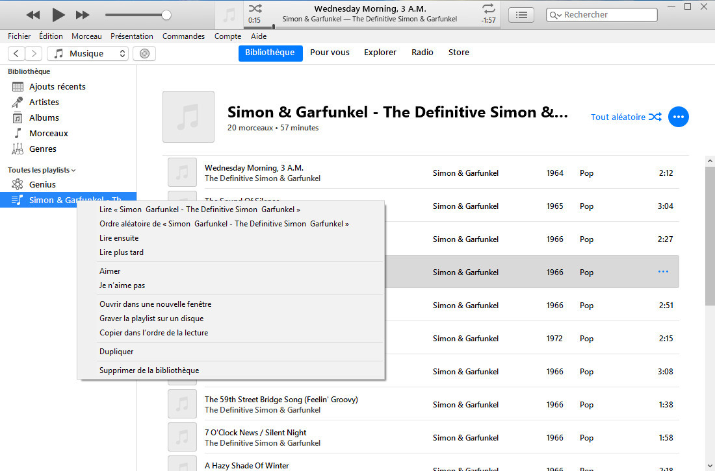Viewport: 715px width, 471px height.
Task: Open the blue more options button
Action: coord(679,117)
